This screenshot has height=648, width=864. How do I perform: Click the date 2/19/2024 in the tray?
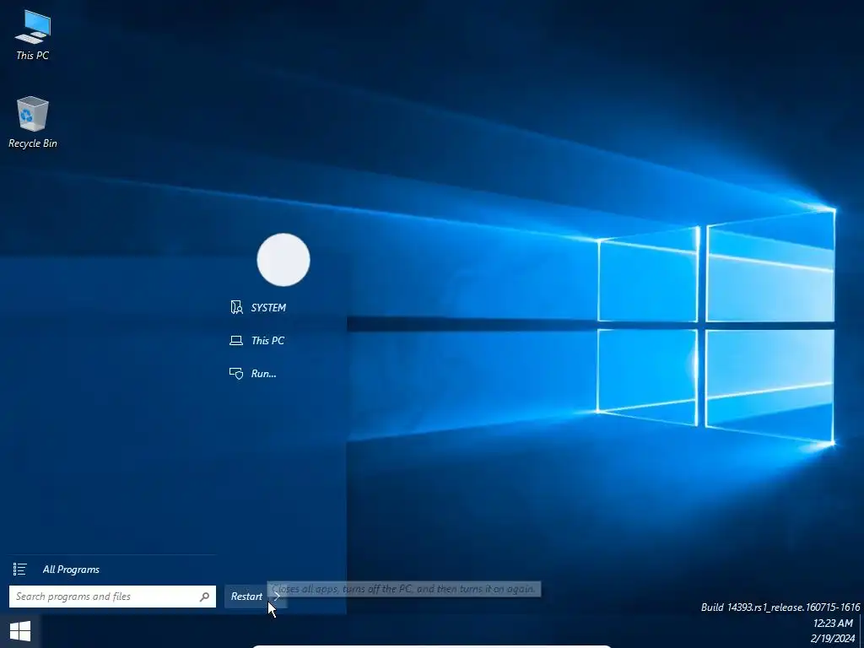833,639
